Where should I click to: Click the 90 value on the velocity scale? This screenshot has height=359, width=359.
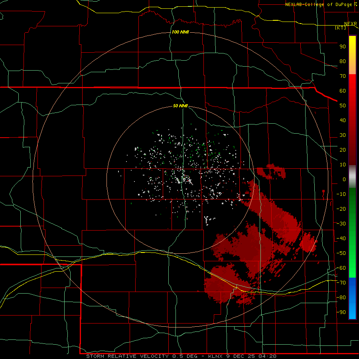tap(343, 47)
